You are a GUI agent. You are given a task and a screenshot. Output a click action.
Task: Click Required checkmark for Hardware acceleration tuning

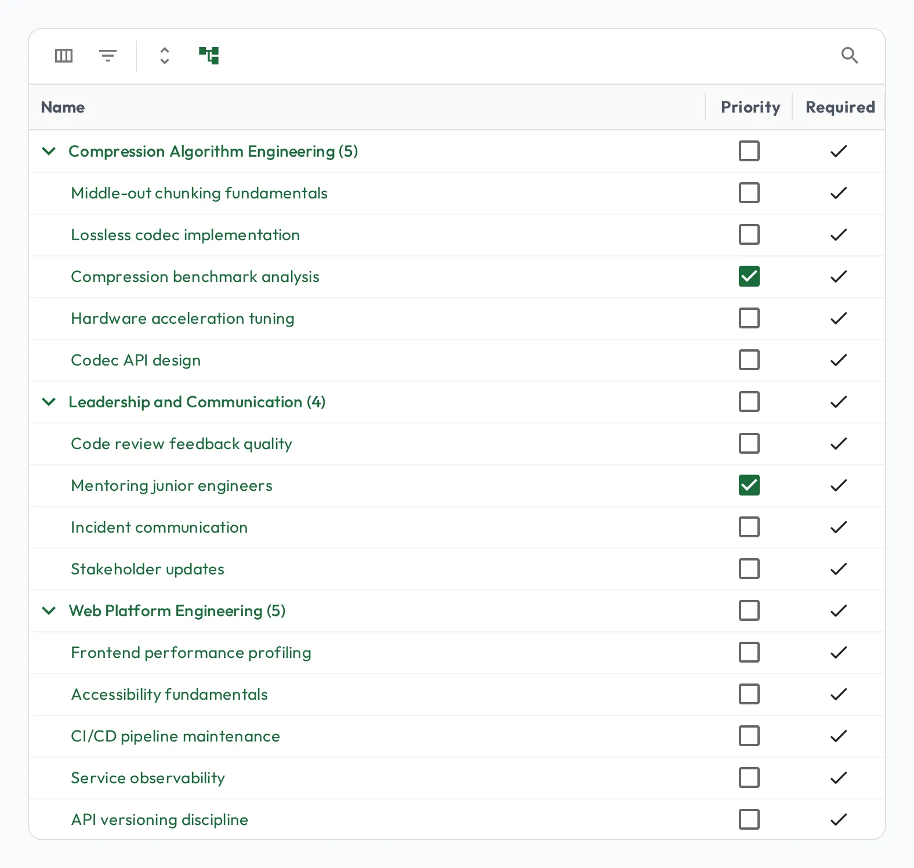(839, 319)
